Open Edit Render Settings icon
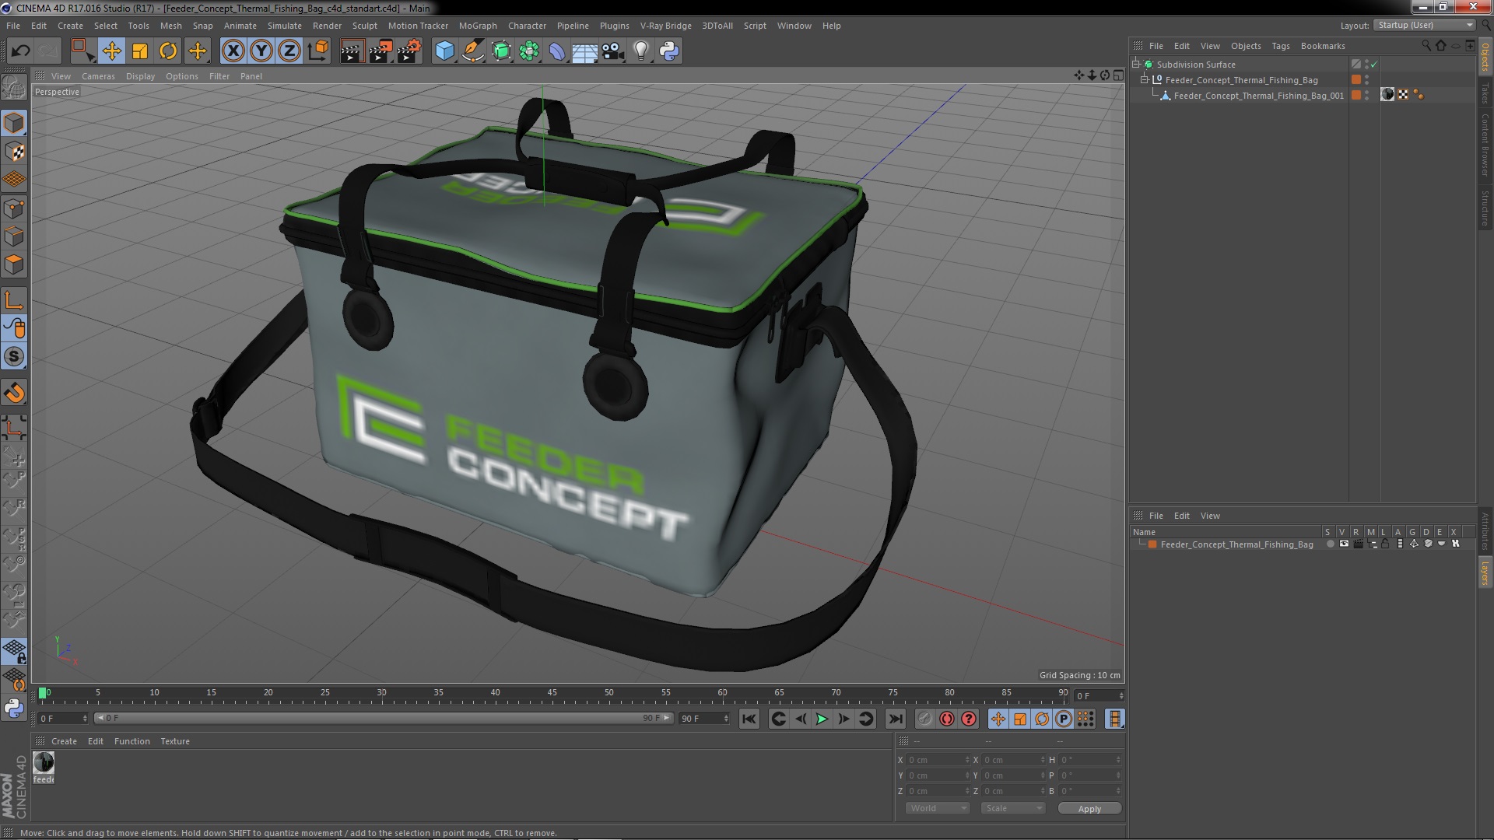Image resolution: width=1494 pixels, height=840 pixels. pos(409,51)
